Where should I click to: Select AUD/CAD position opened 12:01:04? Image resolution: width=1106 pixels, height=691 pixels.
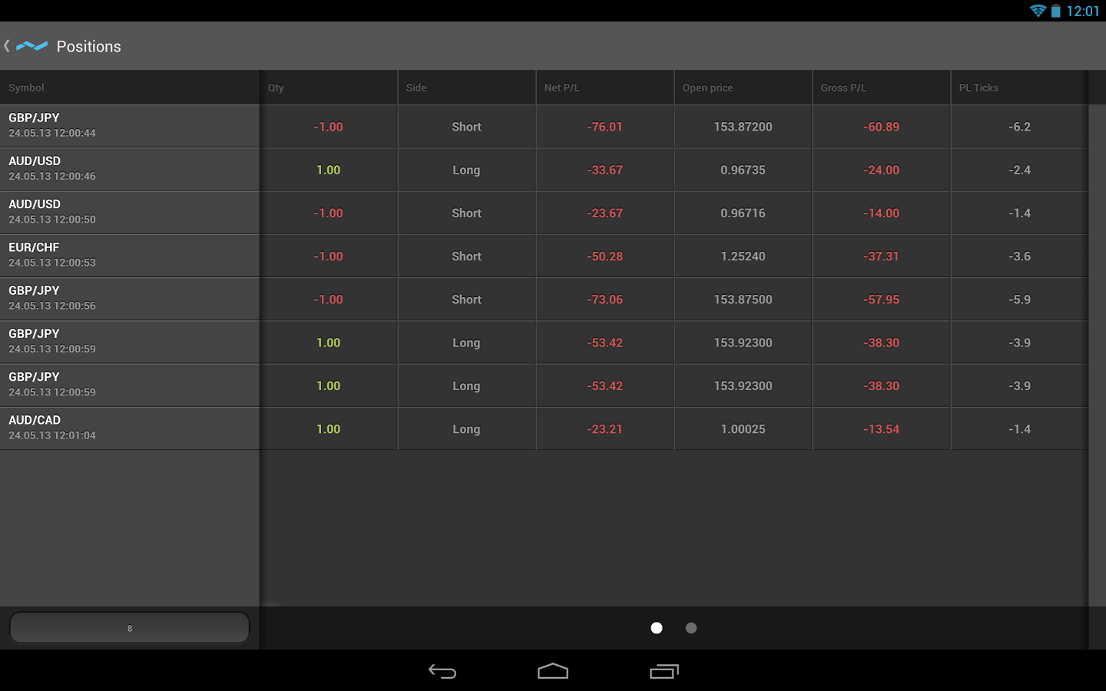(x=130, y=428)
